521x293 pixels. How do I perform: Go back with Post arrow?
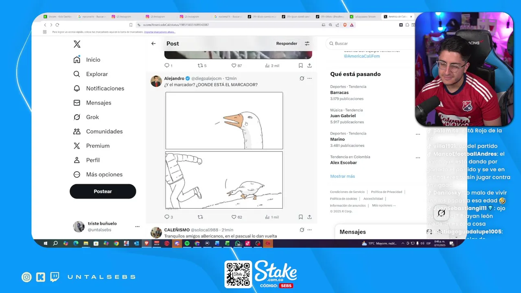[x=153, y=44]
